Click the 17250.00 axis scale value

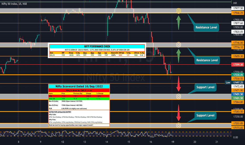(x=238, y=117)
